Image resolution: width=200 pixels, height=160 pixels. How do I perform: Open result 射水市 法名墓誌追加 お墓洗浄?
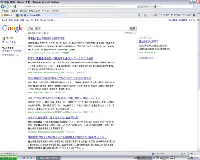[60, 58]
